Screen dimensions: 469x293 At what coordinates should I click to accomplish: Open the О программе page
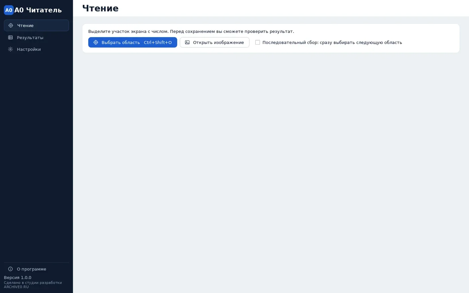pyautogui.click(x=37, y=269)
